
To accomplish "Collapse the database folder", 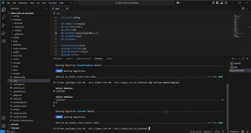I will (29, 20).
